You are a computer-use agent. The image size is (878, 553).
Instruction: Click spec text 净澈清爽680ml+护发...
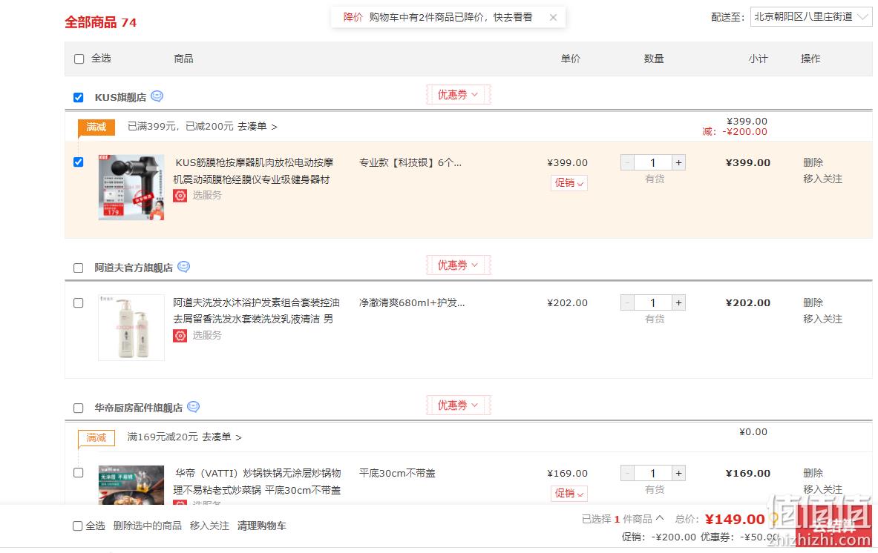click(x=412, y=302)
